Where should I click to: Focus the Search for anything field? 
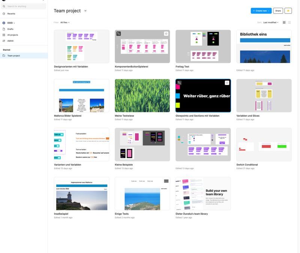(x=24, y=6)
